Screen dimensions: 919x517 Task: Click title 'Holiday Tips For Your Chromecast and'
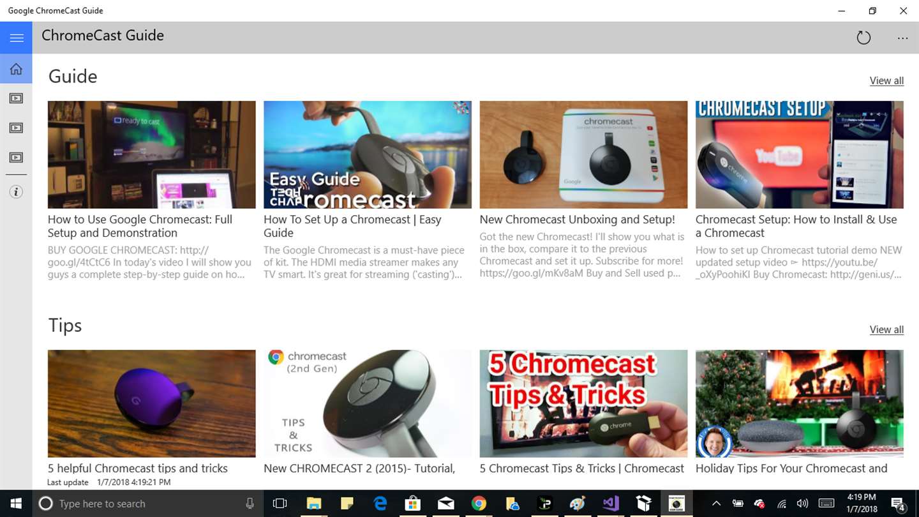(791, 468)
